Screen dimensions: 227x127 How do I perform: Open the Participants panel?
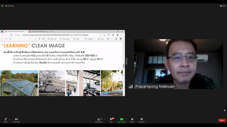pyautogui.click(x=99, y=119)
